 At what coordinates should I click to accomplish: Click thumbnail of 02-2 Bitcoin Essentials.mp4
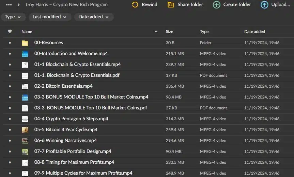tap(25, 86)
